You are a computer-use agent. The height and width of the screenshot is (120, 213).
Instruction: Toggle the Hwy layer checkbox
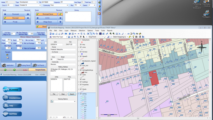[x=81, y=45]
